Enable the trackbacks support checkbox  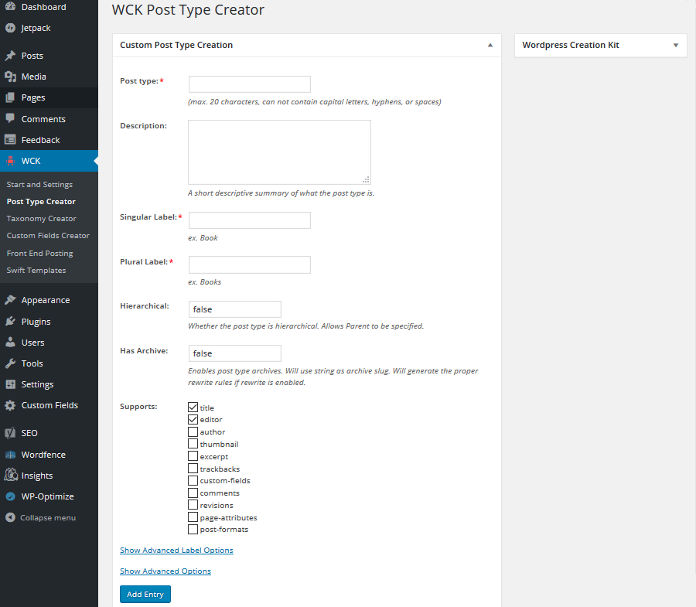point(193,468)
